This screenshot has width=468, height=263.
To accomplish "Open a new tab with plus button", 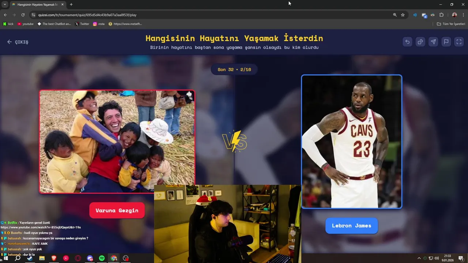I will [x=71, y=4].
